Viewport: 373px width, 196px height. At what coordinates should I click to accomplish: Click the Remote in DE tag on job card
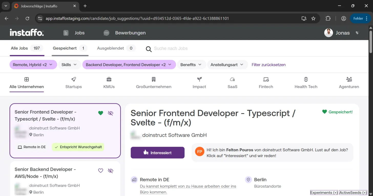32,147
